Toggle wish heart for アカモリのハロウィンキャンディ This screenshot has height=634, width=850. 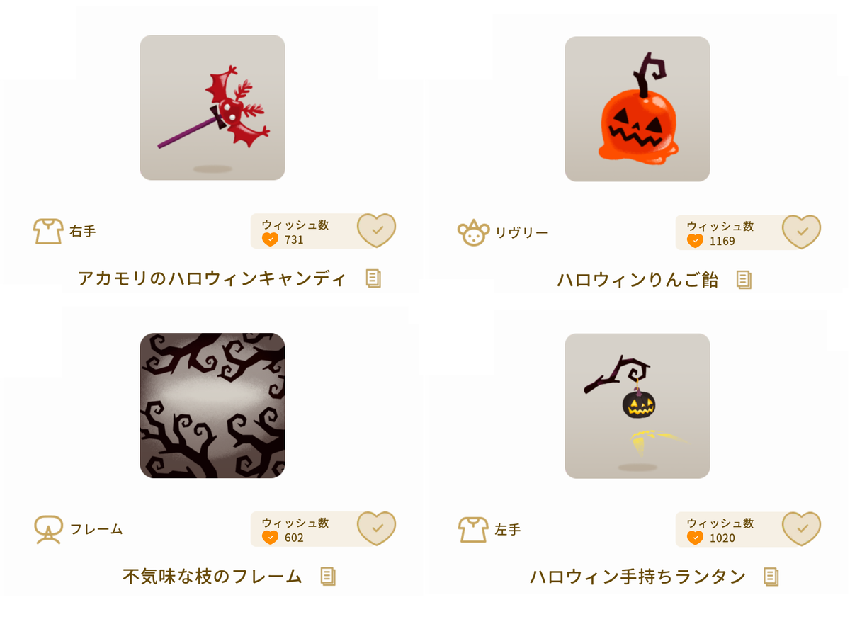point(376,230)
